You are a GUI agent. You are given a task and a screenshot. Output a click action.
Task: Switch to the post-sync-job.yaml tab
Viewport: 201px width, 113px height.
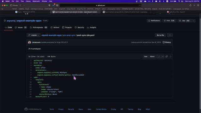pyautogui.click(x=75, y=12)
